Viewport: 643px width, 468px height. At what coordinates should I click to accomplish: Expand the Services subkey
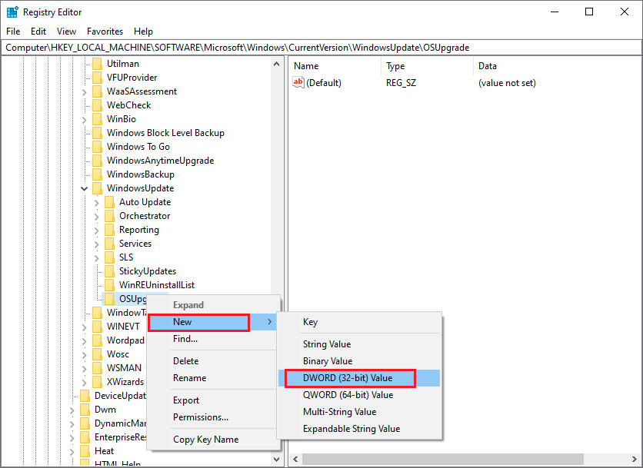[97, 244]
